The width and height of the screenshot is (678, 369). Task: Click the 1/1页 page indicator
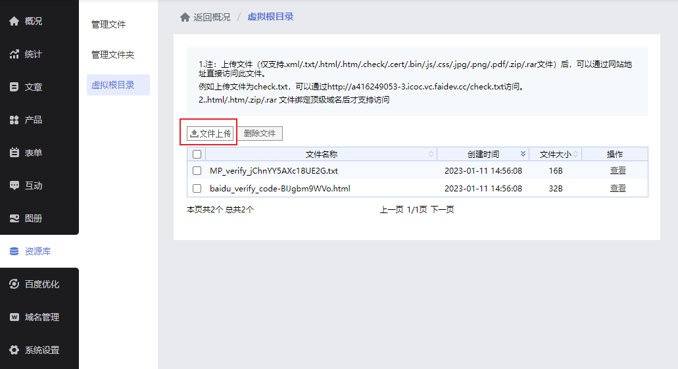click(417, 210)
